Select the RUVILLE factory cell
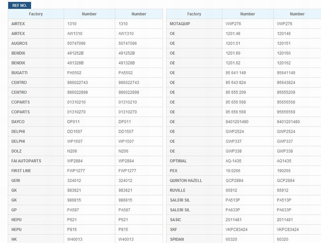The width and height of the screenshot is (321, 243). [194, 191]
